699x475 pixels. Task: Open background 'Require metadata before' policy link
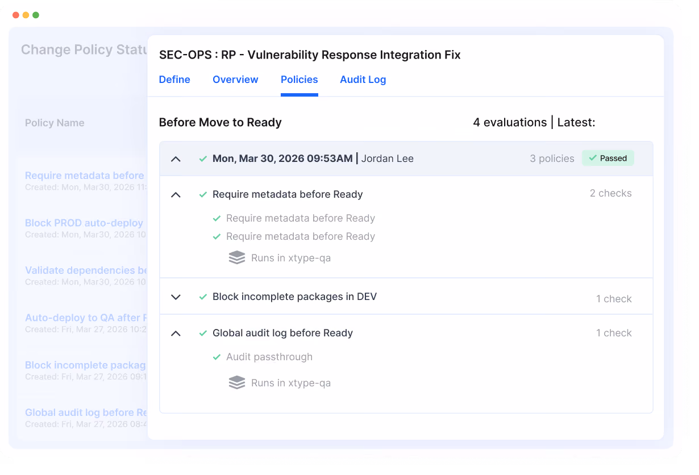[85, 176]
